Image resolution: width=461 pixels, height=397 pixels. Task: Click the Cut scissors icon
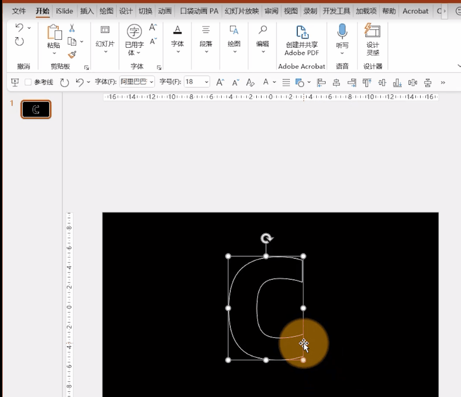click(x=72, y=28)
